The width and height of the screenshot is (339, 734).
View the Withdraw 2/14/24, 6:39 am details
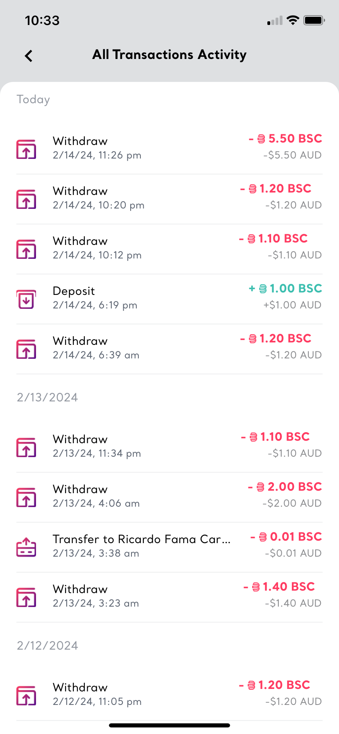click(x=96, y=347)
